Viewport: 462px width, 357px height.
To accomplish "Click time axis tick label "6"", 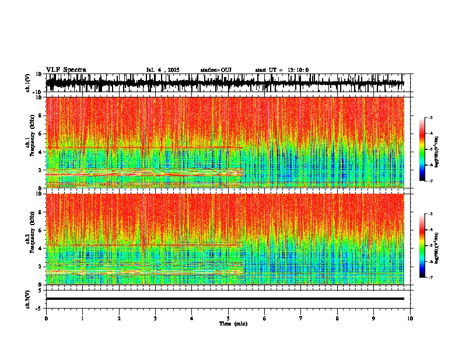I will click(x=265, y=318).
